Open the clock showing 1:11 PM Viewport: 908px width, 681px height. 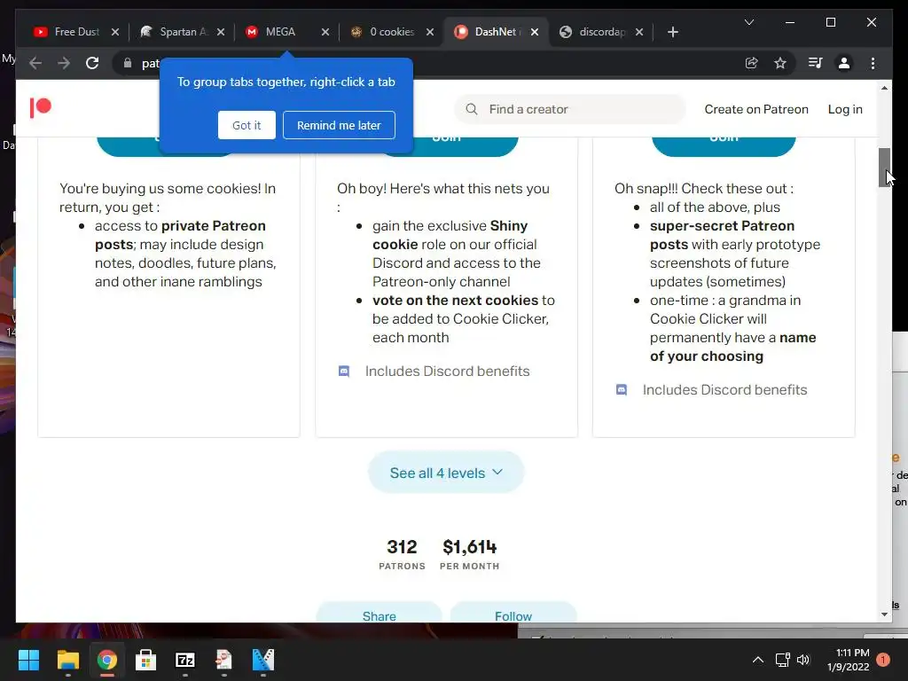pos(849,660)
